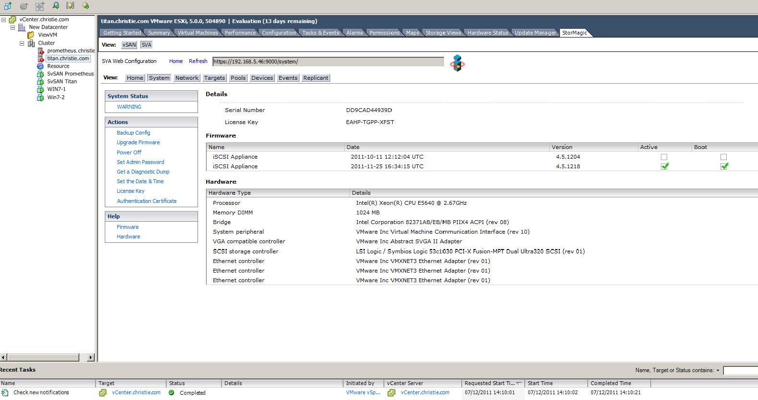Toggle Boot checkmark for firmware 4.5.1218

724,166
